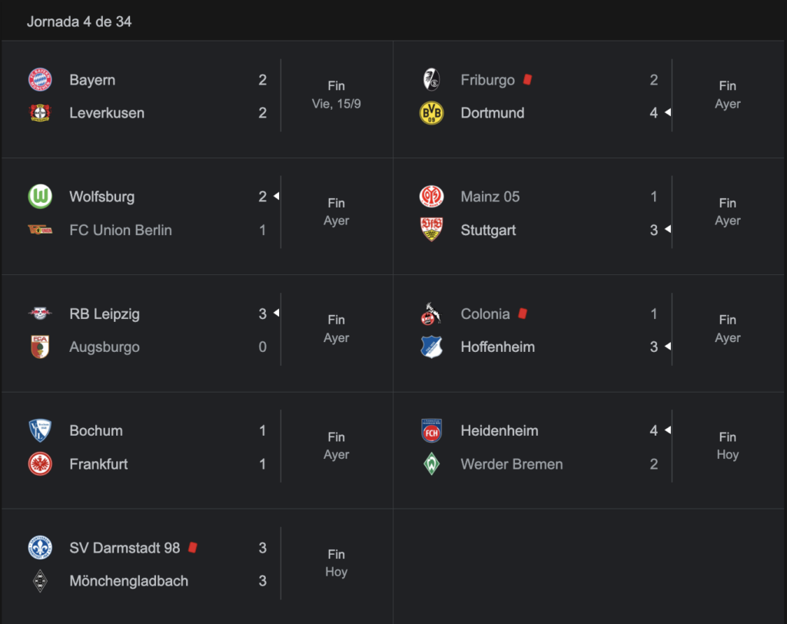Screen dimensions: 787x624
Task: Click the Jornada 4 de 34 heading
Action: [79, 22]
